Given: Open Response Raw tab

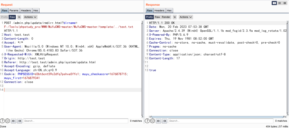Looking at the screenshot, I should pos(150,10).
